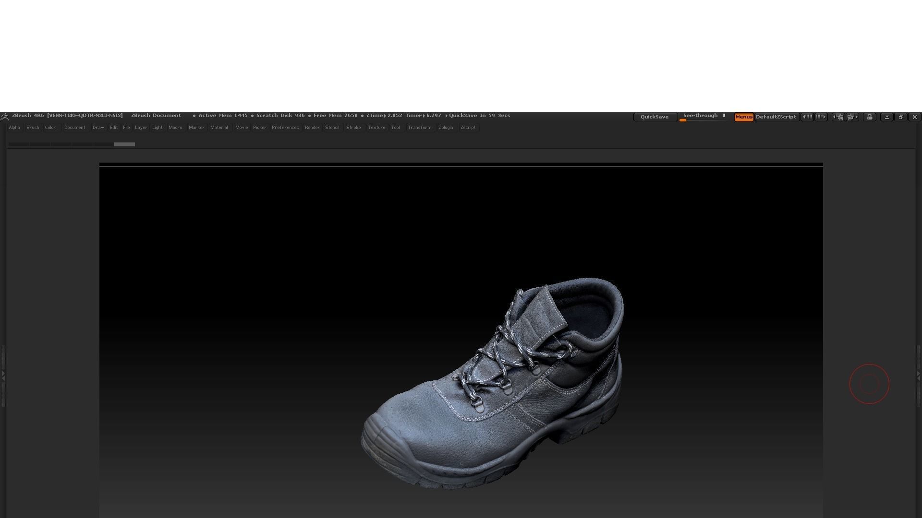Open the Edit menu

pyautogui.click(x=114, y=128)
